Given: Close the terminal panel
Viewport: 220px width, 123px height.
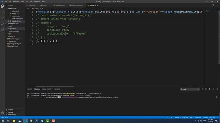Looking at the screenshot, I should tap(217, 89).
